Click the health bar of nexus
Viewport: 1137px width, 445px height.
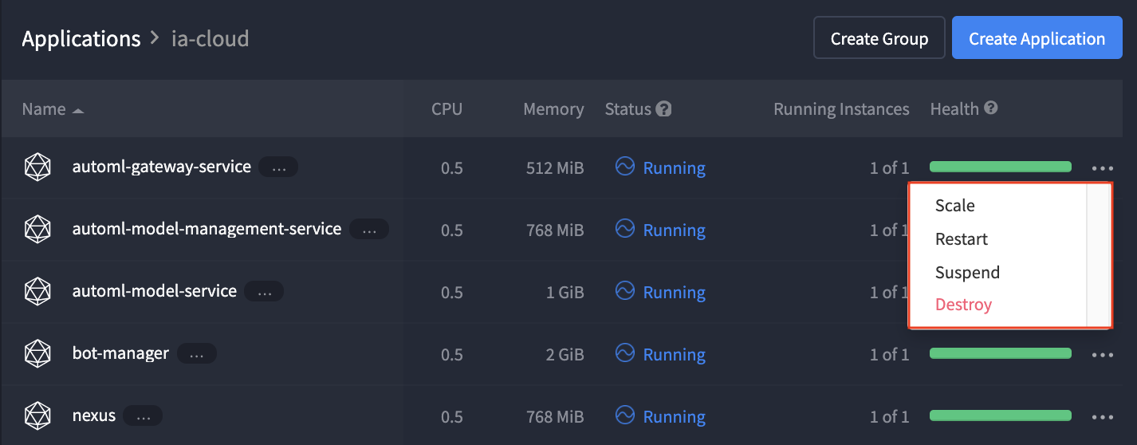(x=1001, y=415)
